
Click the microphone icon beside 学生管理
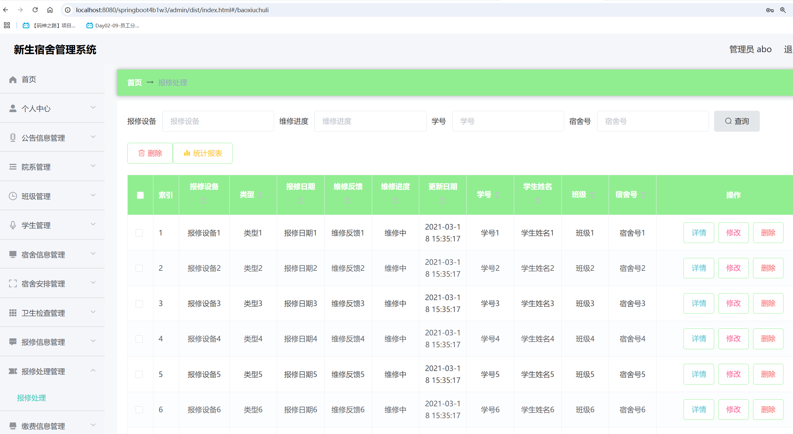(13, 225)
